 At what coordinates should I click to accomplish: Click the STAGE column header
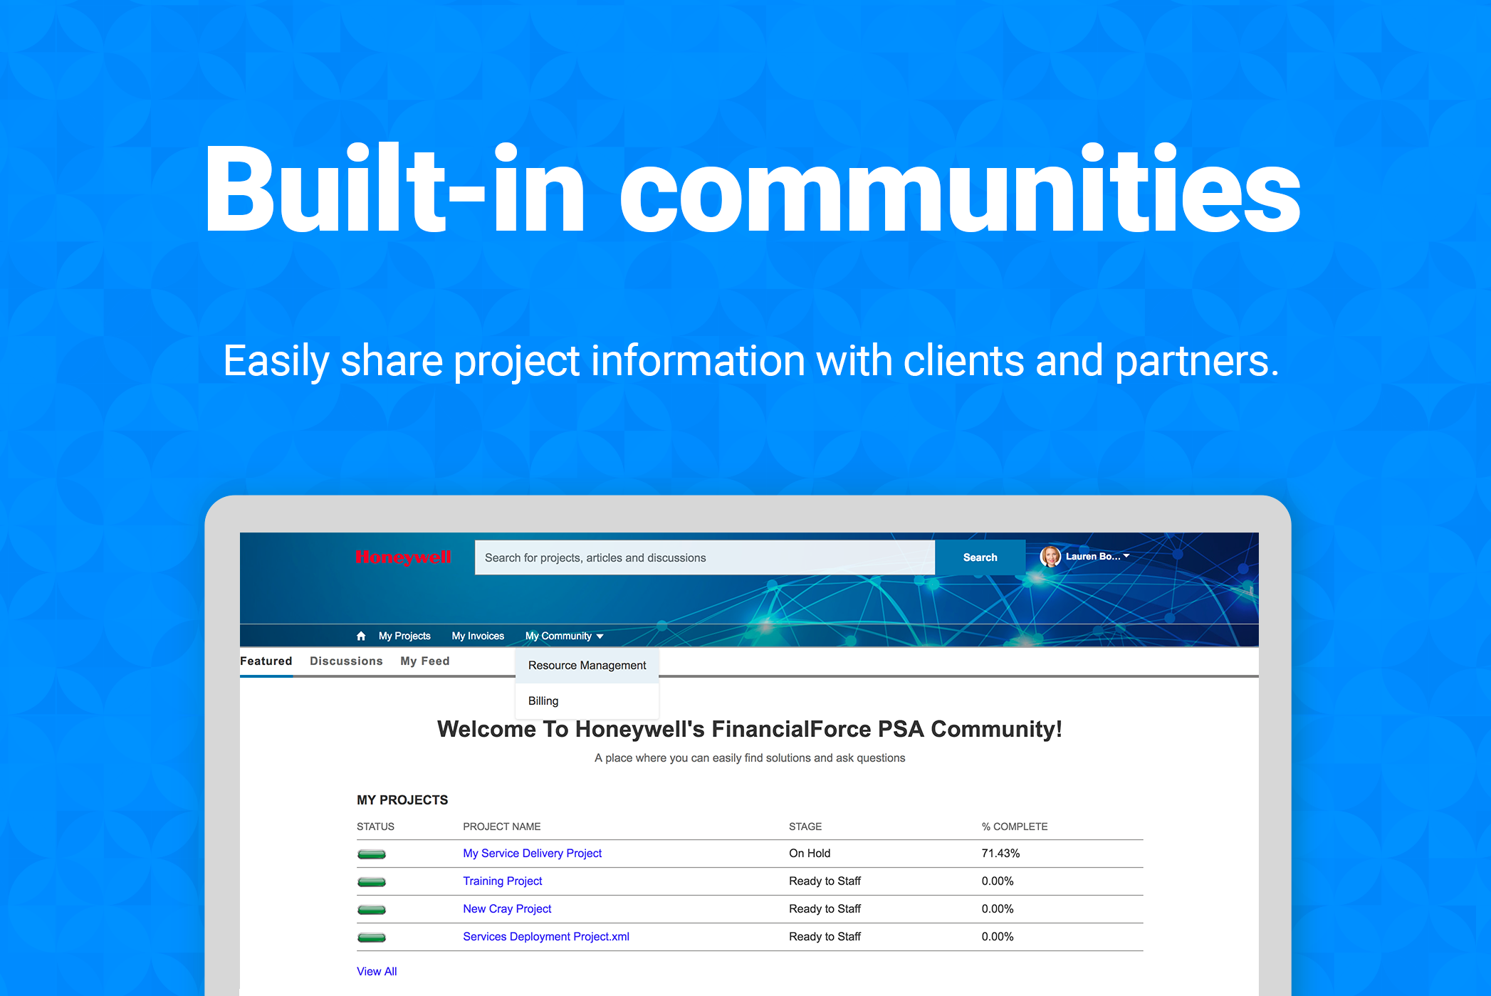point(805,827)
